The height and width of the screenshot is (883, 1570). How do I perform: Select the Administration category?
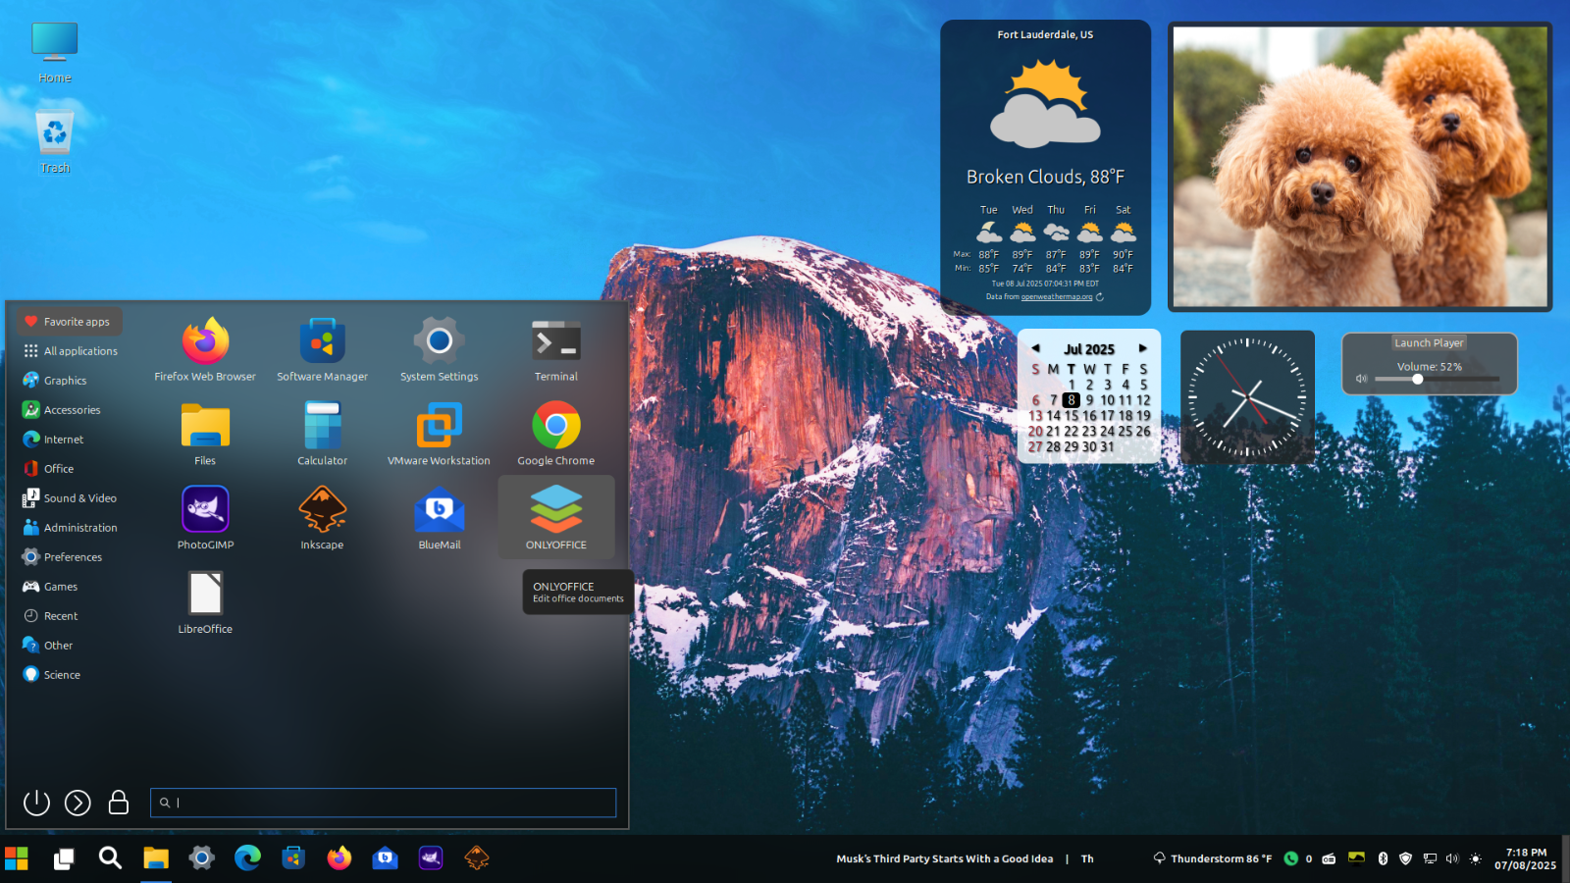pos(79,528)
